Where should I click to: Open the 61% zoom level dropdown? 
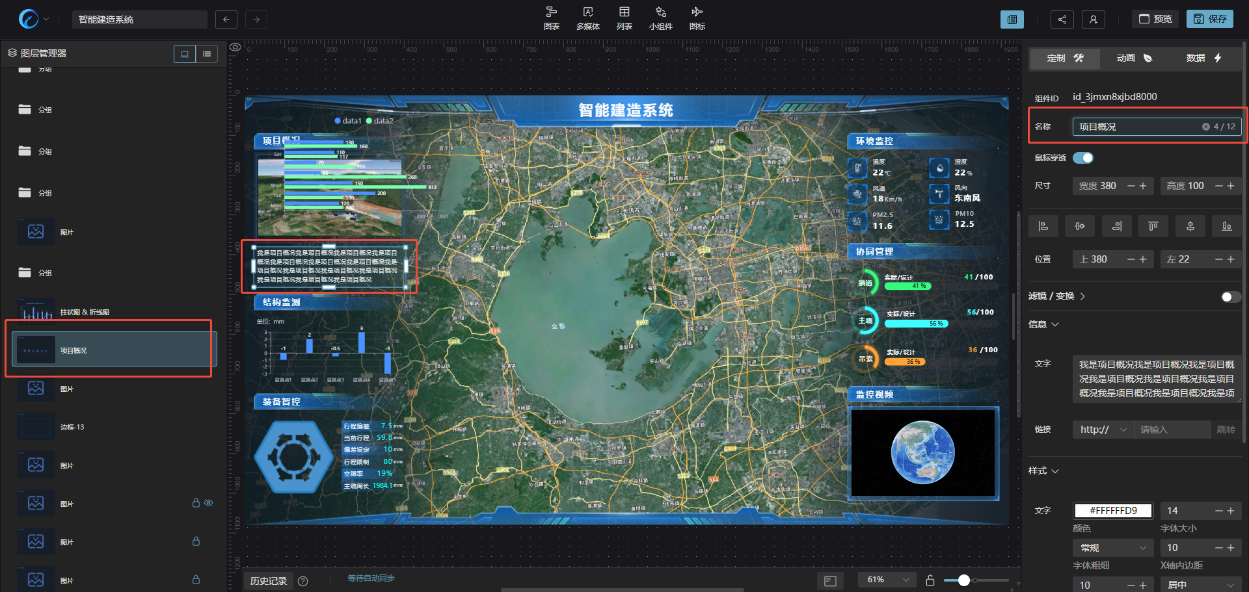(x=887, y=580)
